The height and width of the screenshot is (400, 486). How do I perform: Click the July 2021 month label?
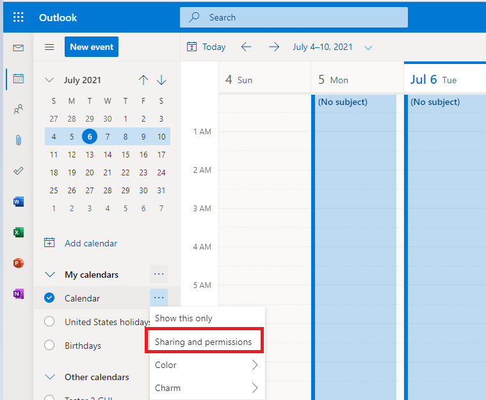[x=83, y=80]
